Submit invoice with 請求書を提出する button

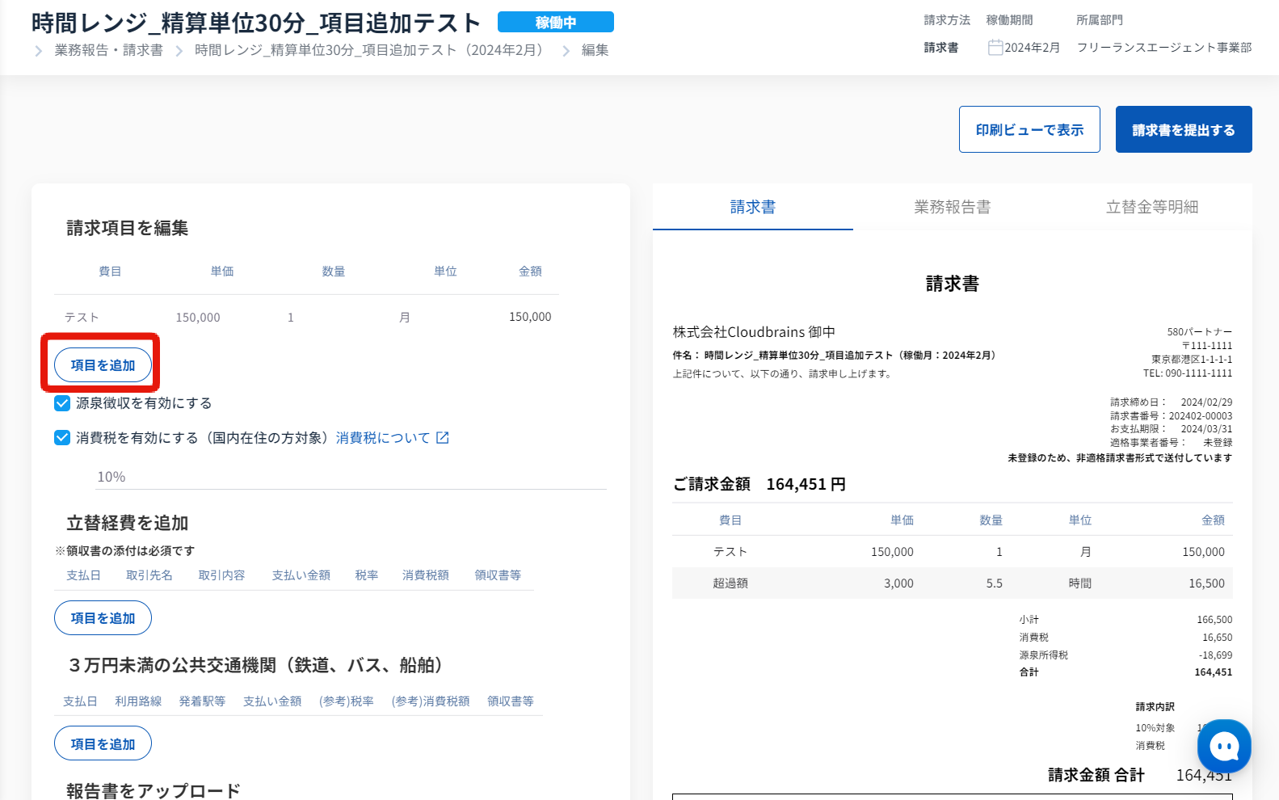1183,129
